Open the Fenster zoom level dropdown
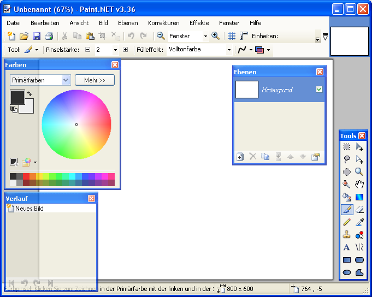This screenshot has height=297, width=372. tap(205, 36)
